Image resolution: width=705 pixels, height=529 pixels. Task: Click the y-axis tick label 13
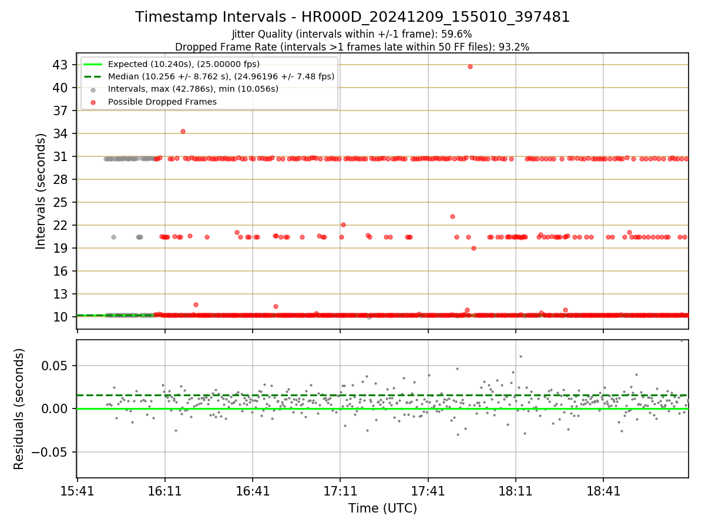coord(61,294)
